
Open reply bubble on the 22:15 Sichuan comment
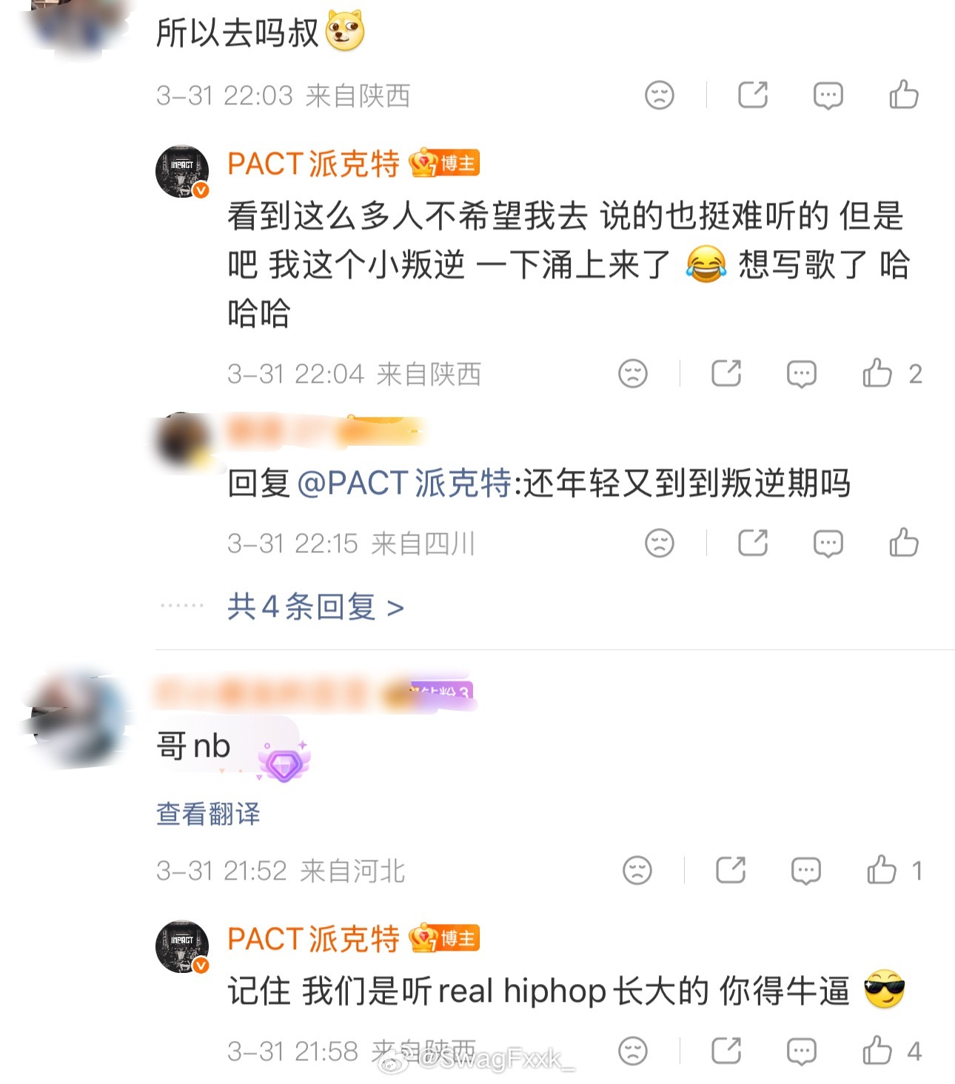click(828, 543)
